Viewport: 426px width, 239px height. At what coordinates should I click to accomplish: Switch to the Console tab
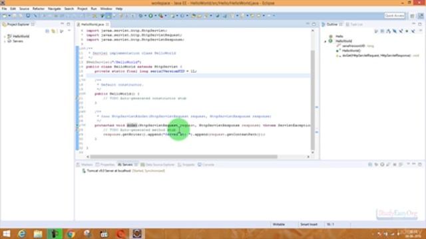[206, 165]
